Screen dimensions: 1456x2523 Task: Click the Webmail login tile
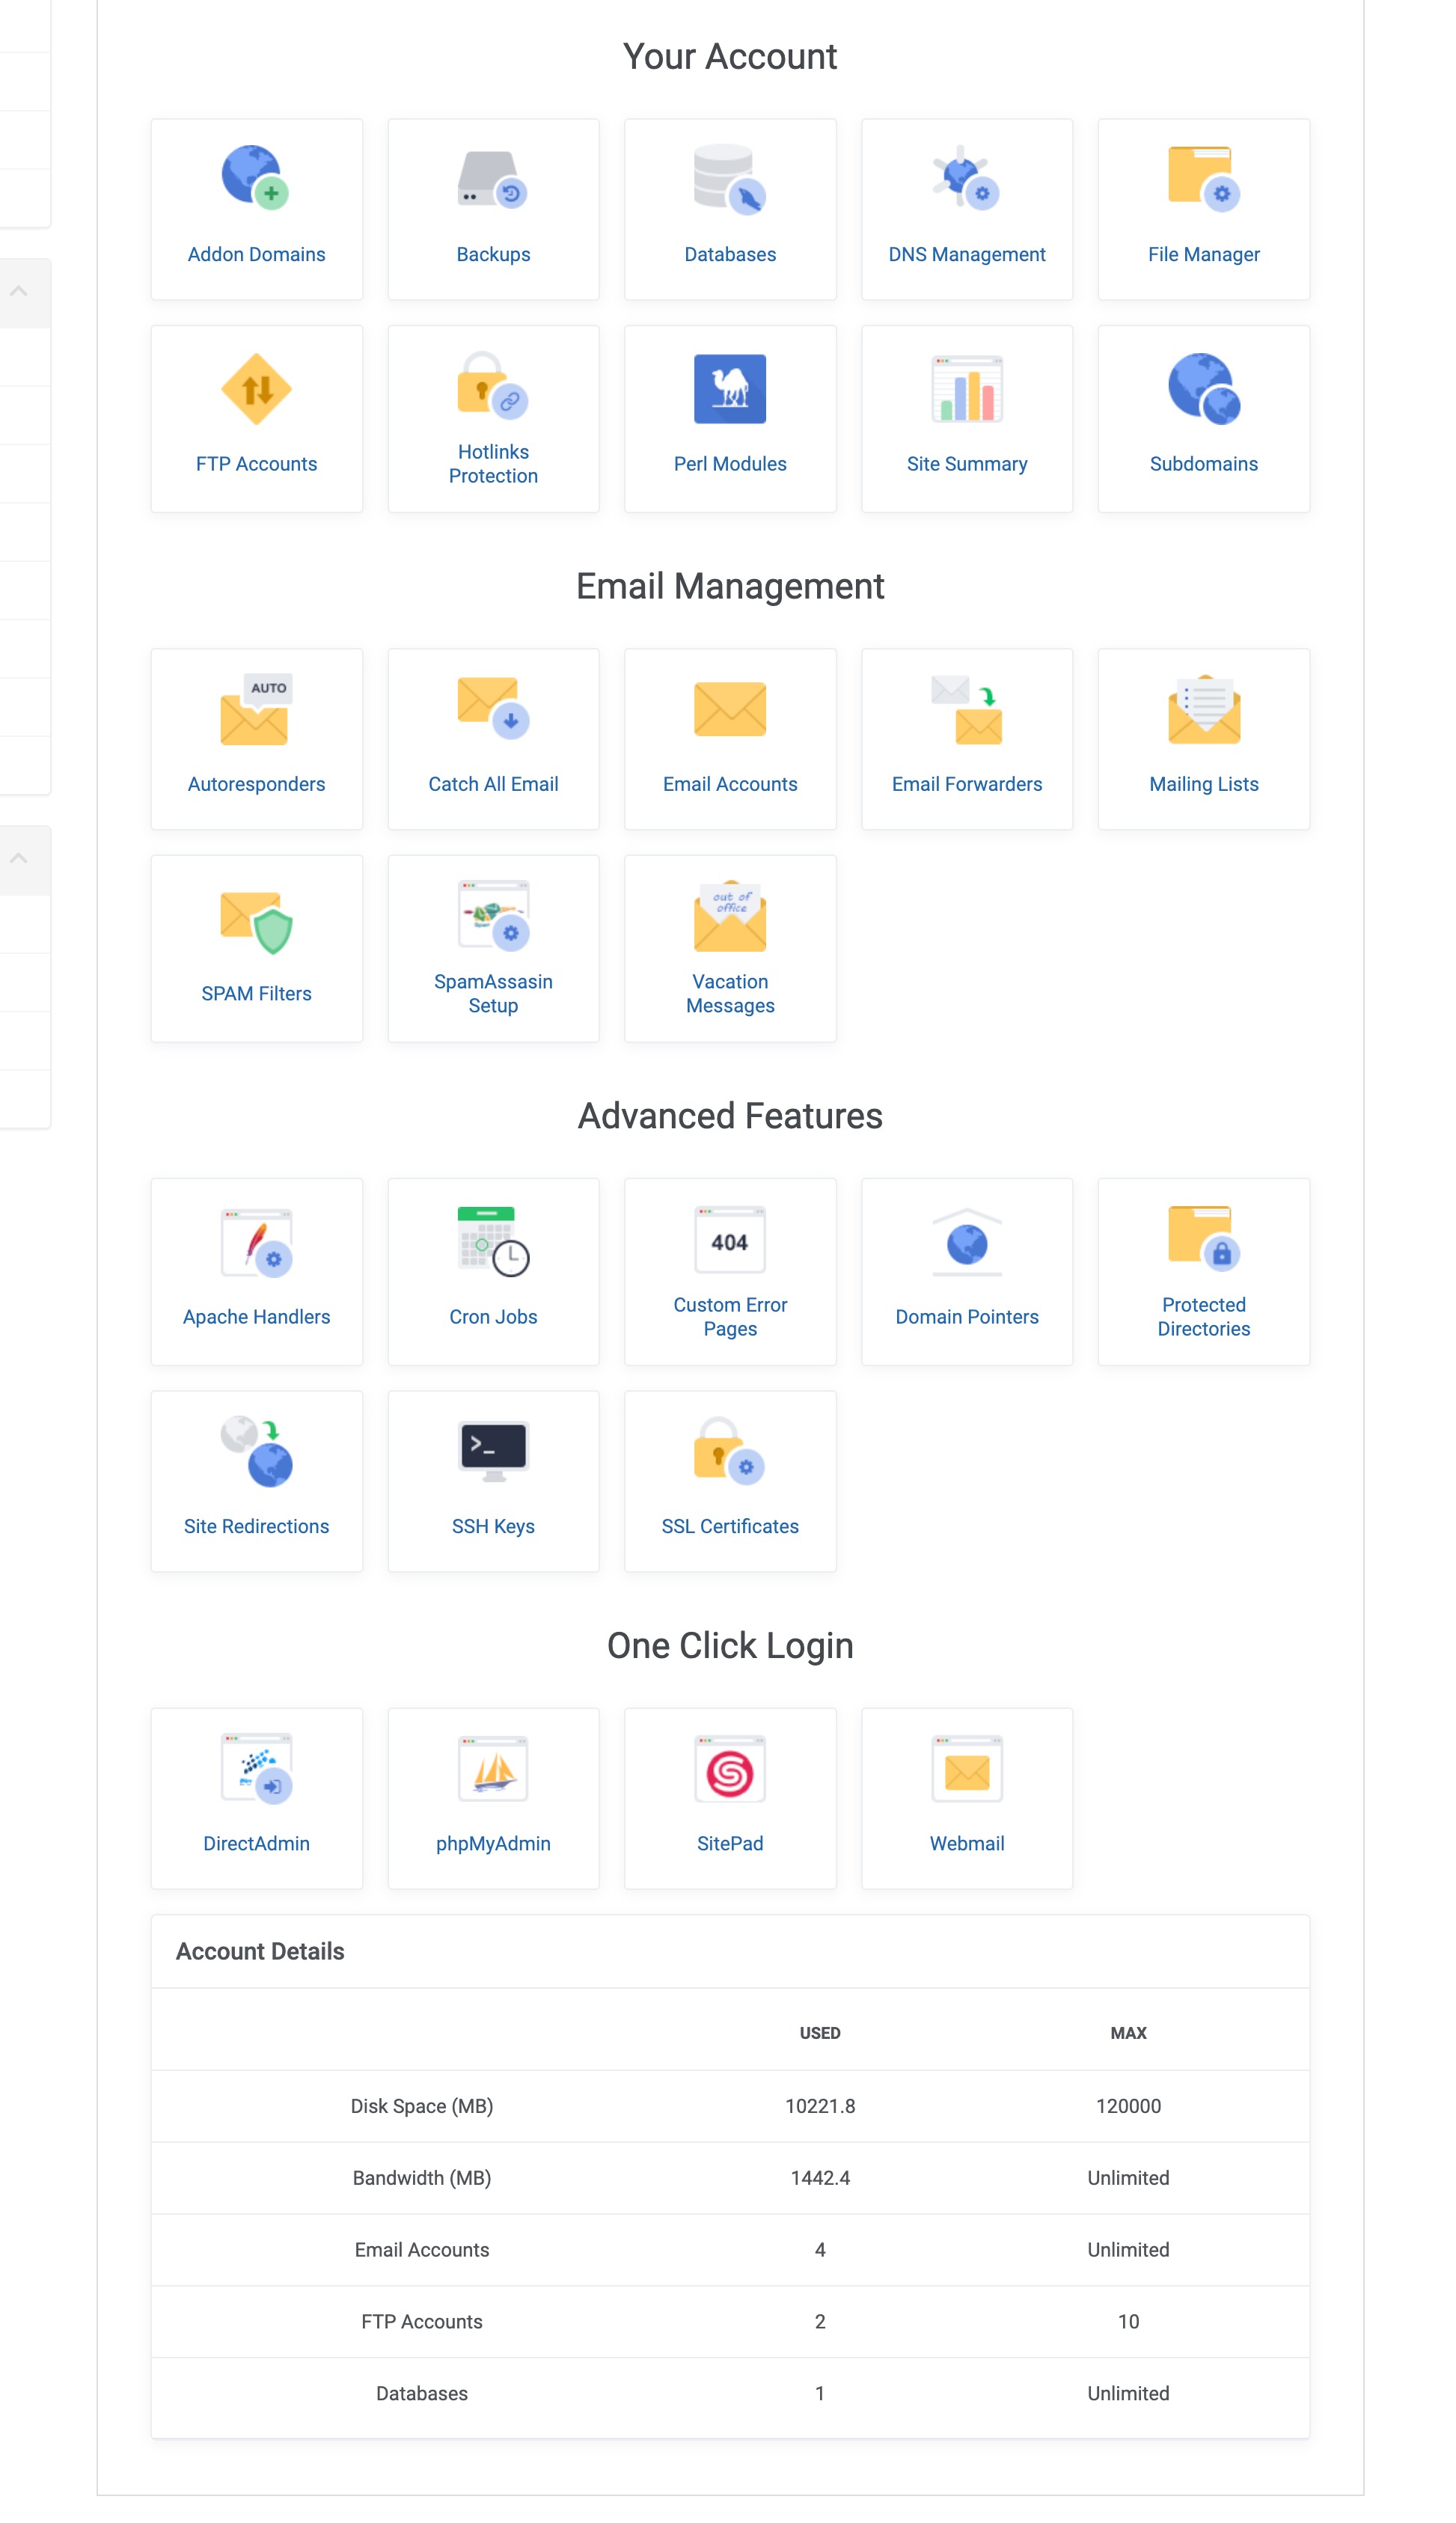(x=966, y=1797)
